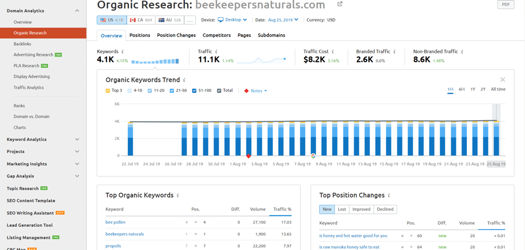Toggle the 4-10 positions checkbox

click(x=129, y=91)
